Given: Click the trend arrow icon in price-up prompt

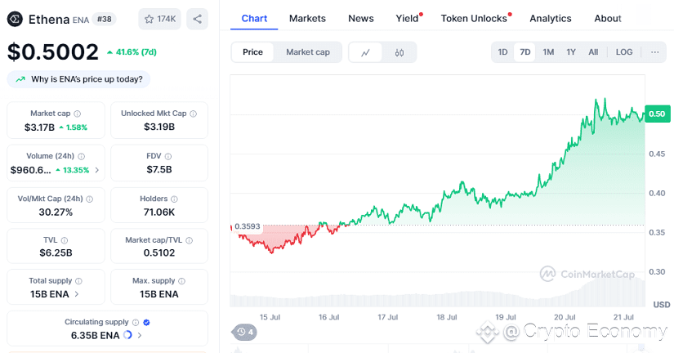Looking at the screenshot, I should 20,79.
